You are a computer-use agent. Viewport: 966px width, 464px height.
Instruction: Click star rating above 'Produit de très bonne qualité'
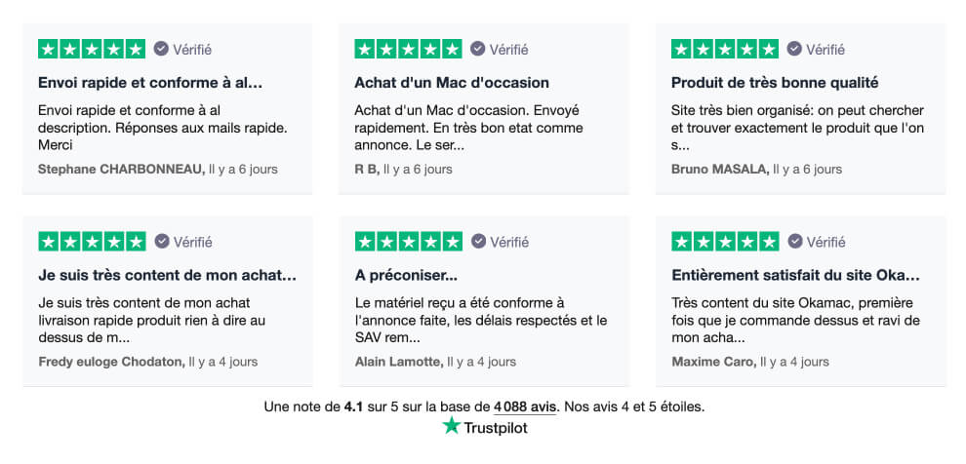click(x=725, y=49)
